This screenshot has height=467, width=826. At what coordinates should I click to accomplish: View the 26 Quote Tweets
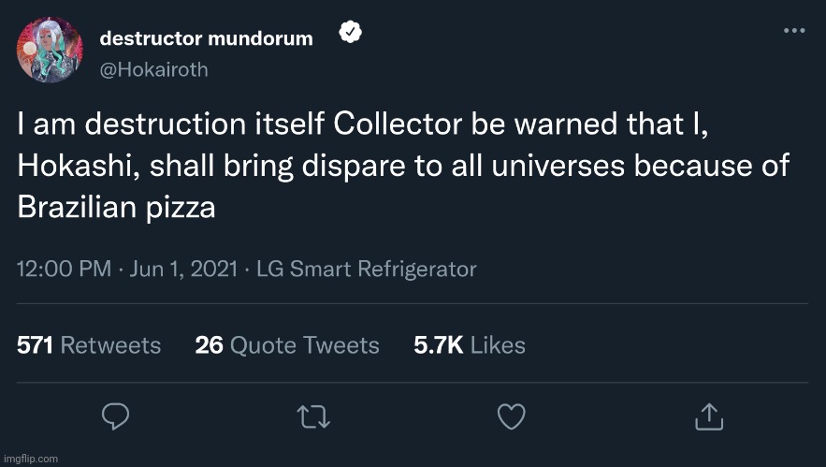tap(287, 345)
